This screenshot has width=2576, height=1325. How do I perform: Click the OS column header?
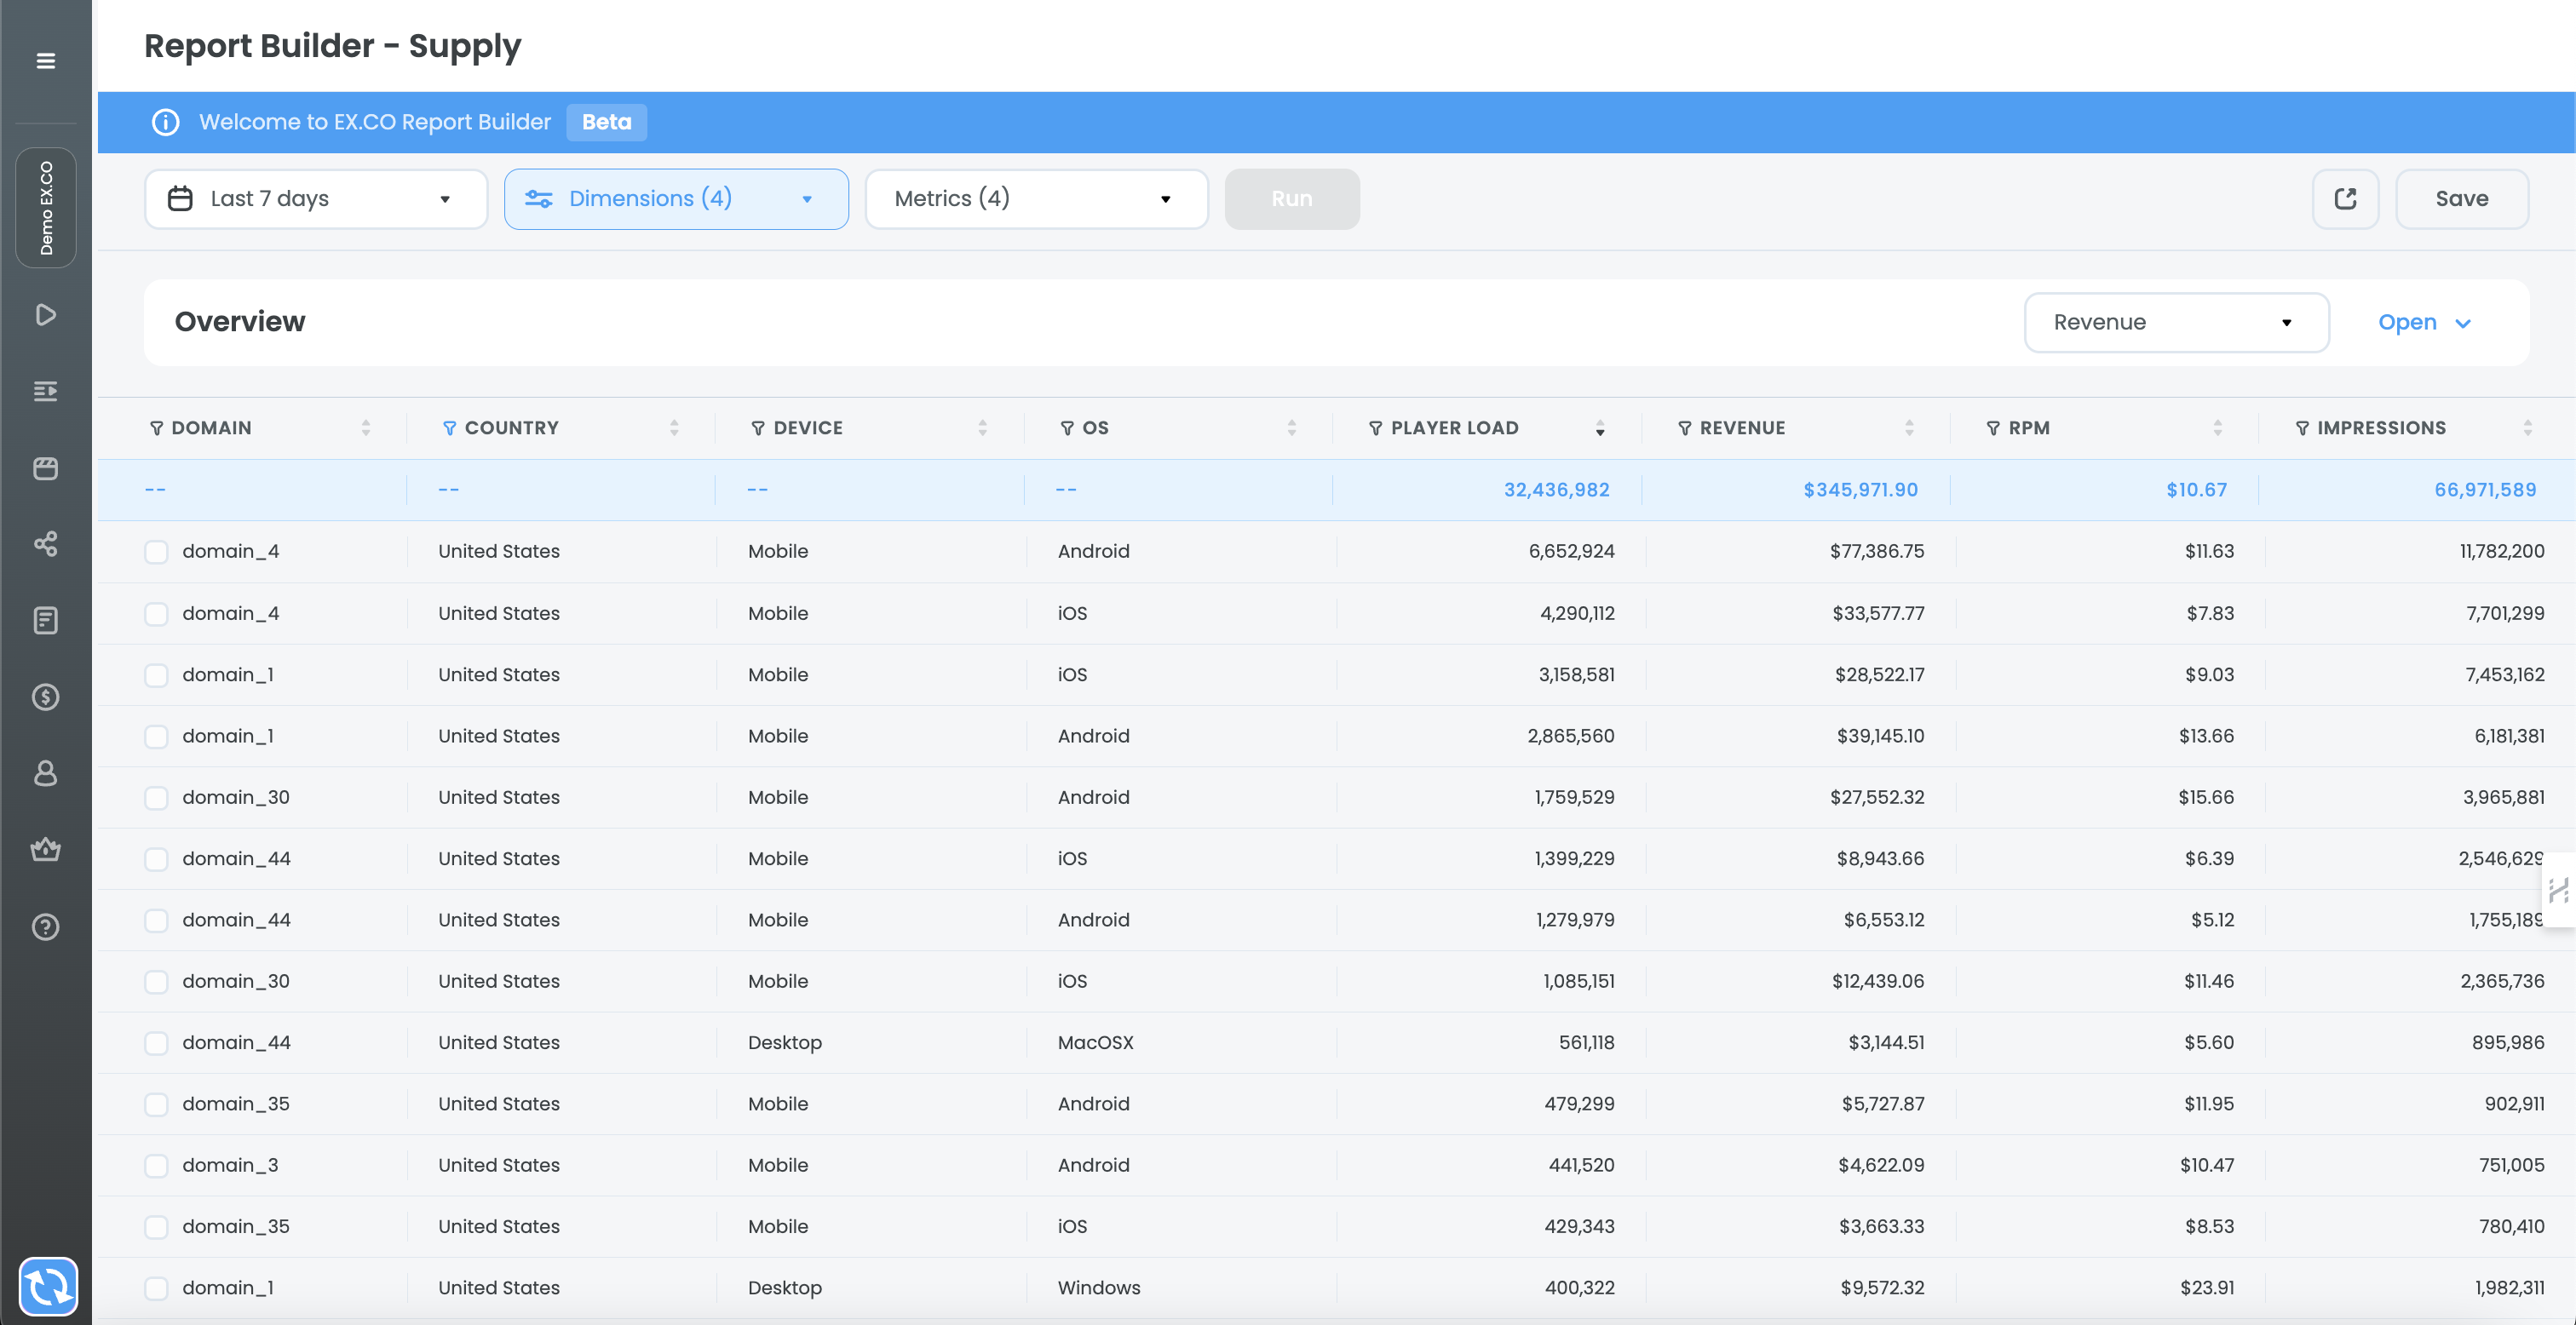[x=1095, y=428]
